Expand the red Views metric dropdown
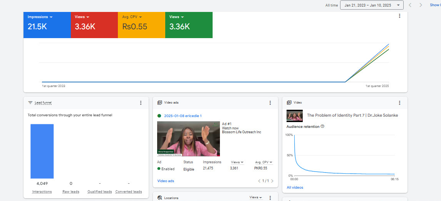441x201 pixels. (82, 17)
